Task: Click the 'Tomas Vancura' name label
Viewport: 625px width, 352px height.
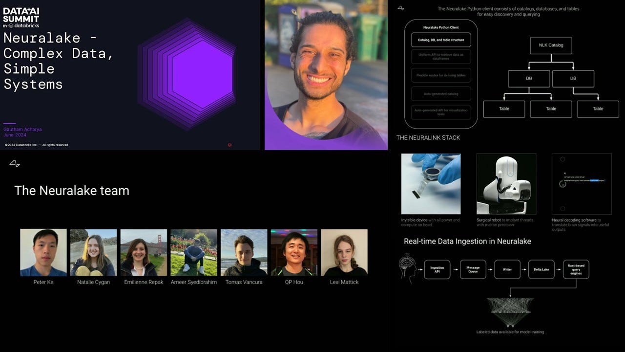Action: tap(244, 282)
